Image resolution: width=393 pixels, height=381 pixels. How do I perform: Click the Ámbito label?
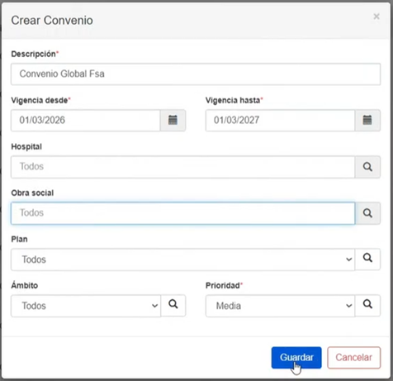click(x=25, y=285)
